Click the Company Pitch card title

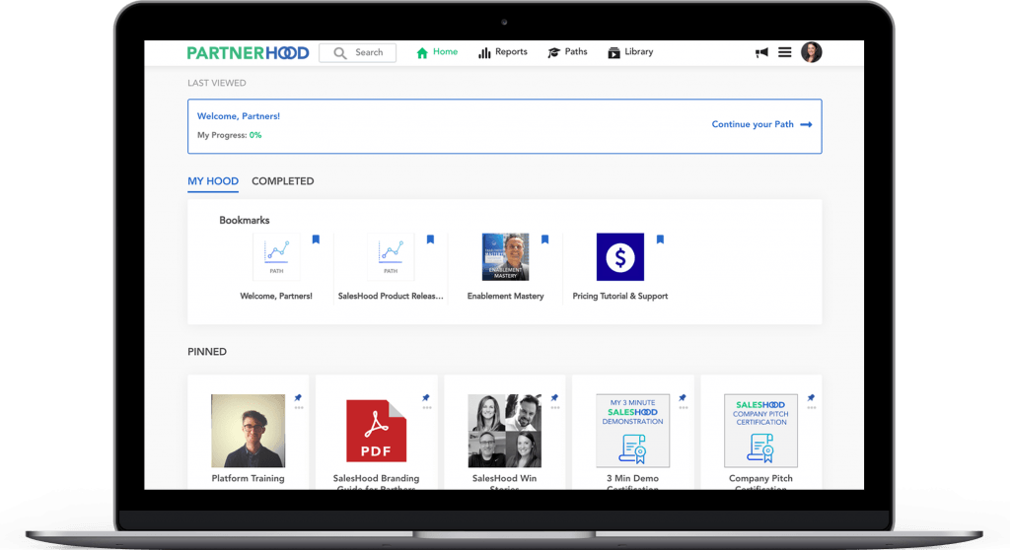760,482
